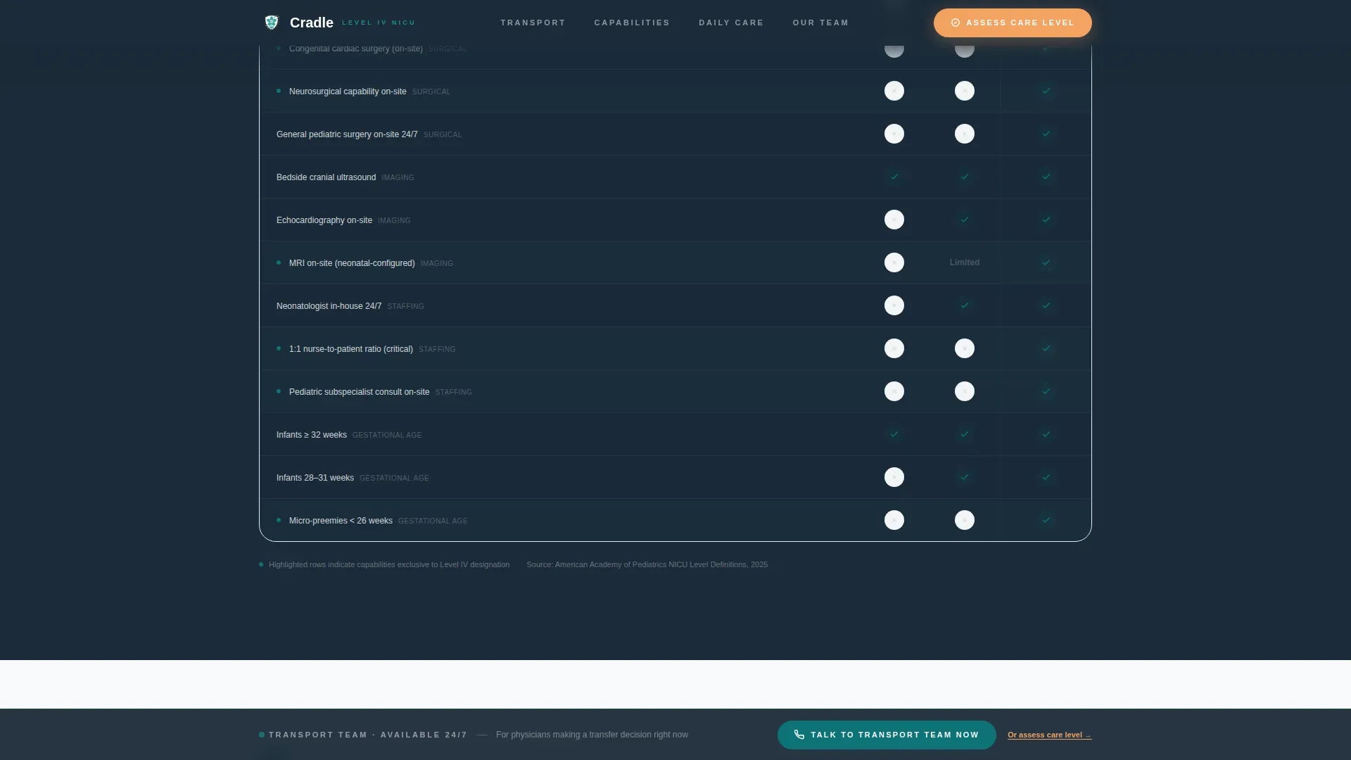Viewport: 1351px width, 760px height.
Task: Follow the 'Or assess care level' link
Action: [1049, 735]
